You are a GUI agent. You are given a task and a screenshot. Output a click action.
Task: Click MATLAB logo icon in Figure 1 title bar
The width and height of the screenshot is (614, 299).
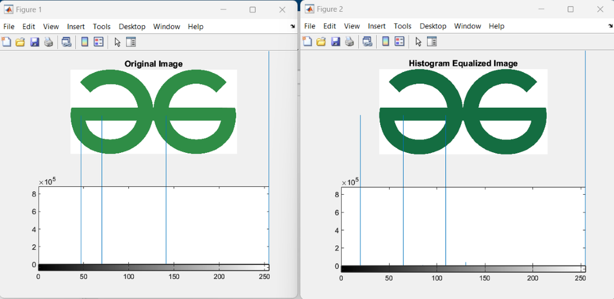(8, 10)
